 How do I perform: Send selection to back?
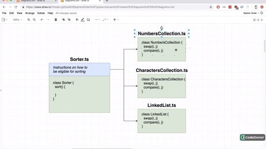click(69, 20)
